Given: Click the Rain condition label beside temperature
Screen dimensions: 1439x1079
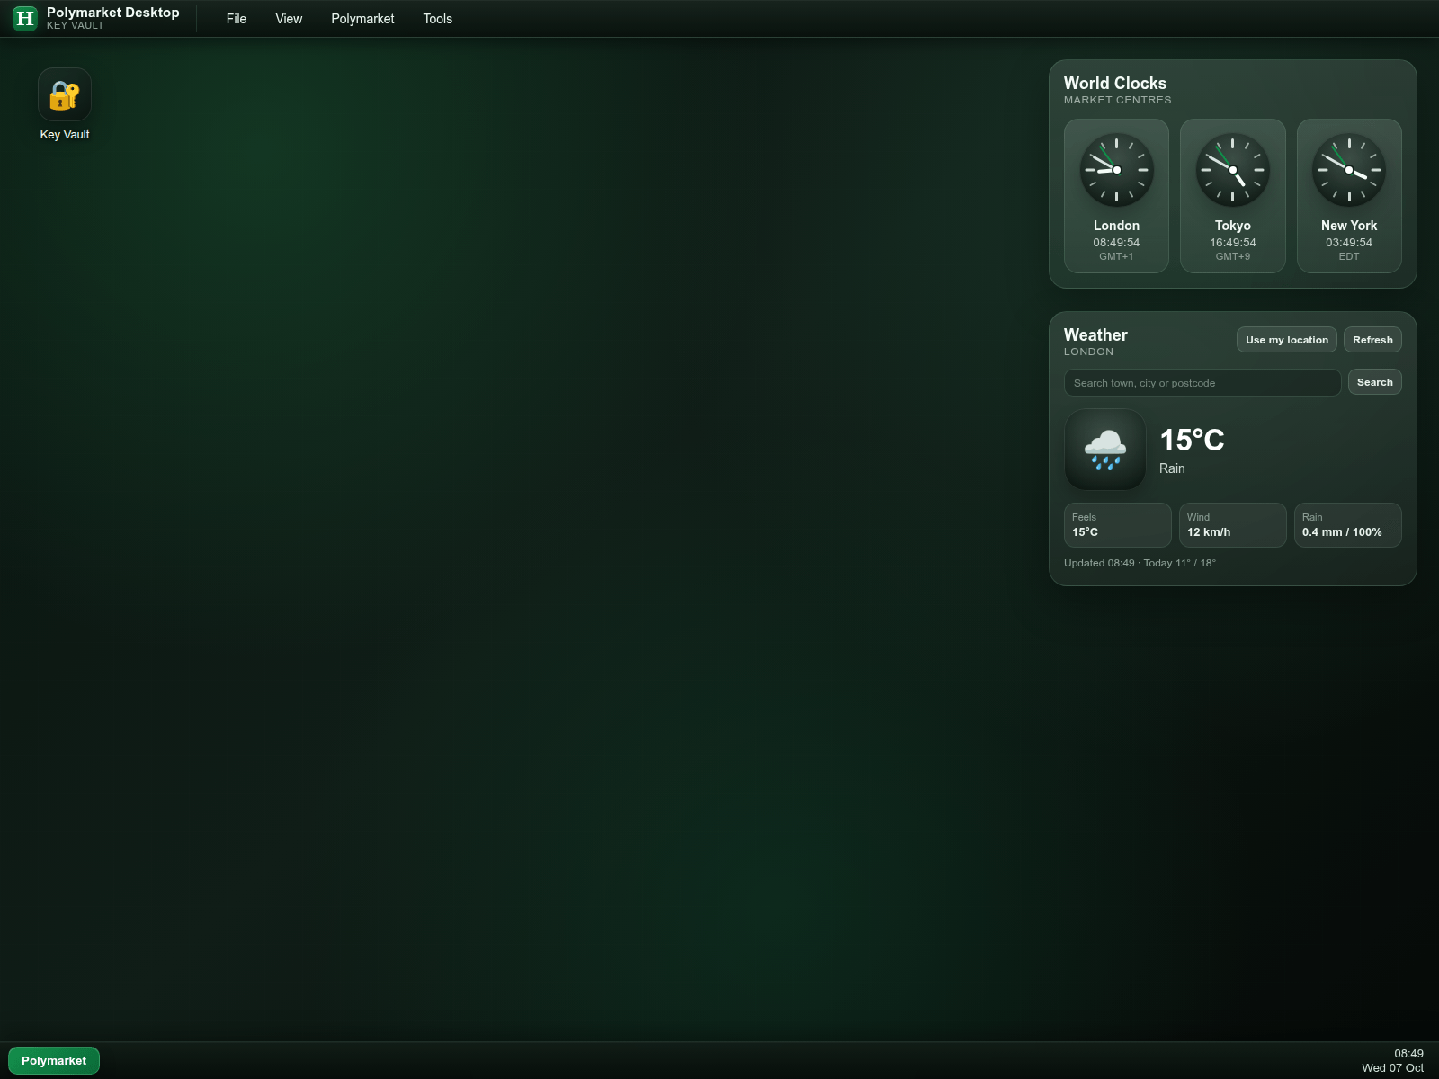Looking at the screenshot, I should (x=1172, y=468).
